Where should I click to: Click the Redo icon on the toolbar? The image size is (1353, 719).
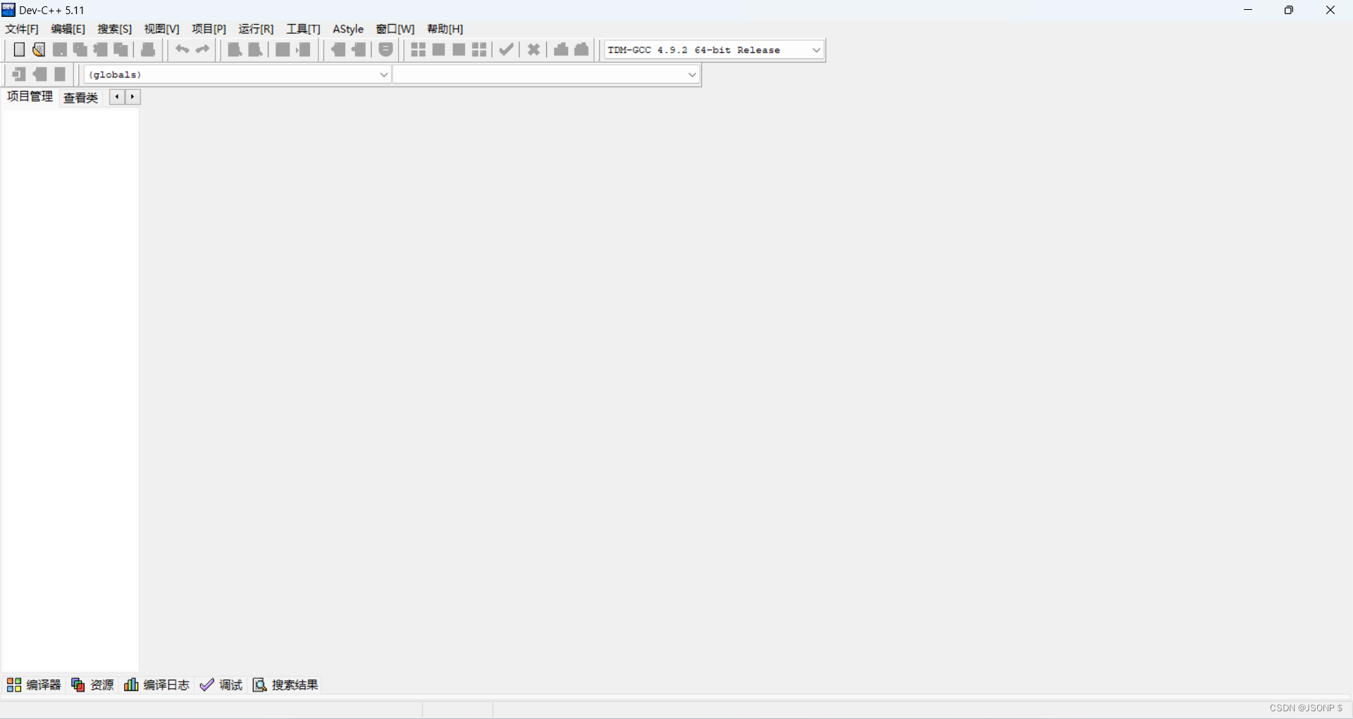coord(203,49)
